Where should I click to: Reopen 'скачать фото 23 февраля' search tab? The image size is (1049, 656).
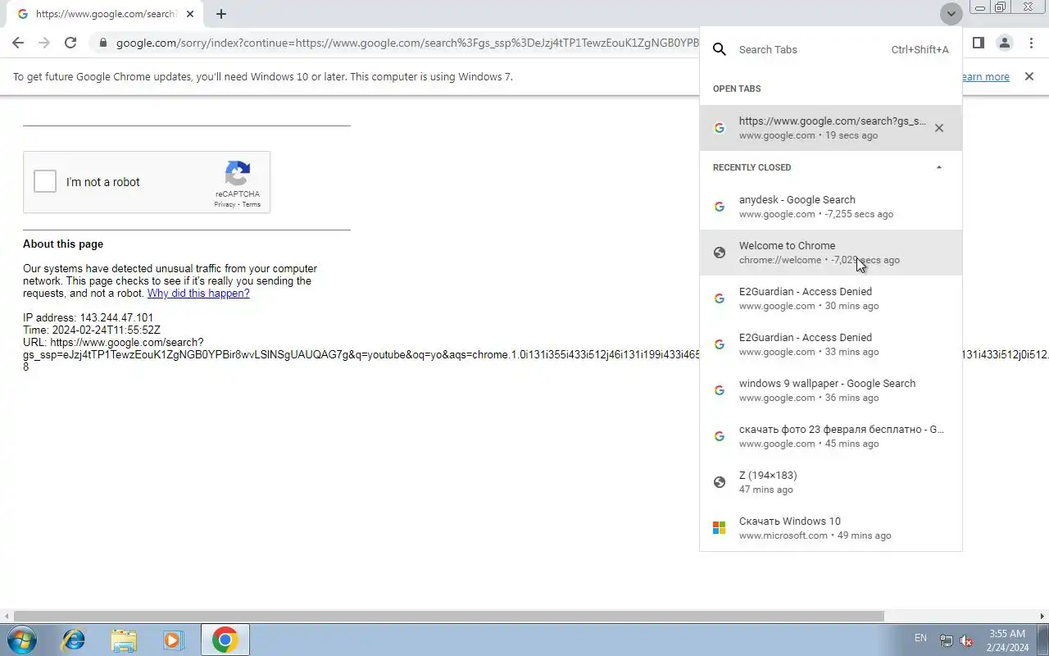coord(831,436)
